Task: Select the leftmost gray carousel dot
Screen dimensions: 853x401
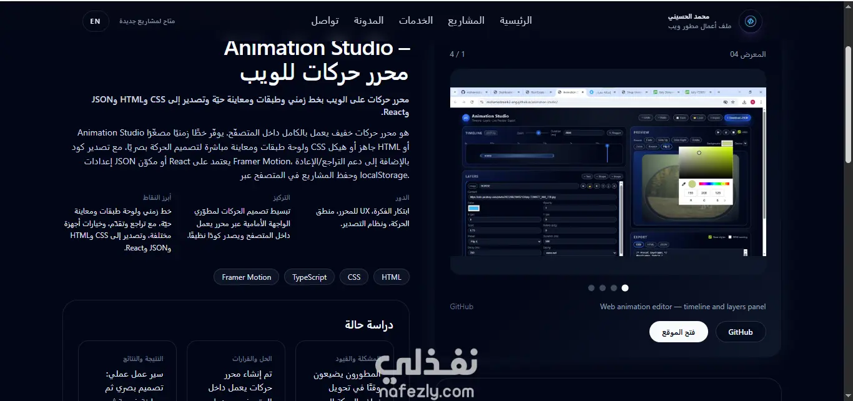Action: pyautogui.click(x=591, y=288)
